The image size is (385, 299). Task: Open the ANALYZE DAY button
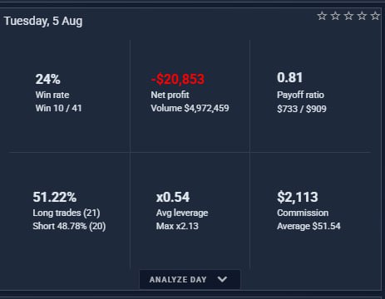point(190,279)
